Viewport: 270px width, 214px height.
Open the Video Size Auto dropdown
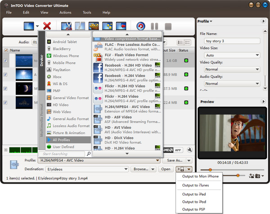257,55
